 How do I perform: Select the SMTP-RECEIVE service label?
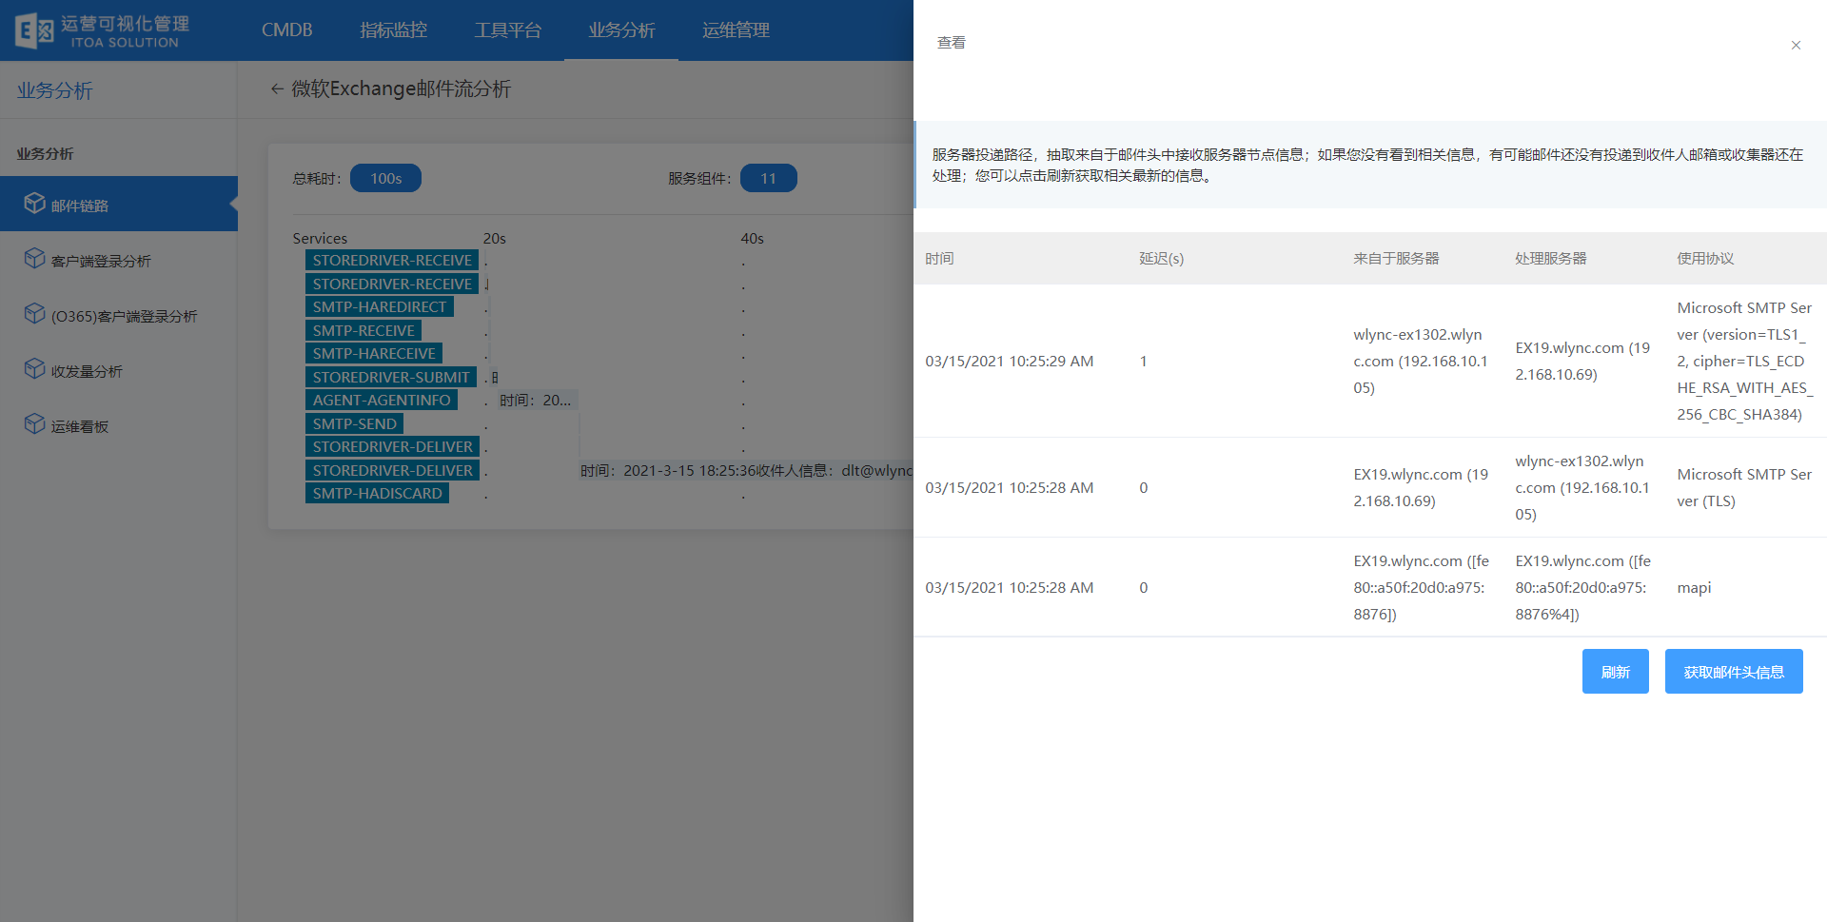click(363, 330)
